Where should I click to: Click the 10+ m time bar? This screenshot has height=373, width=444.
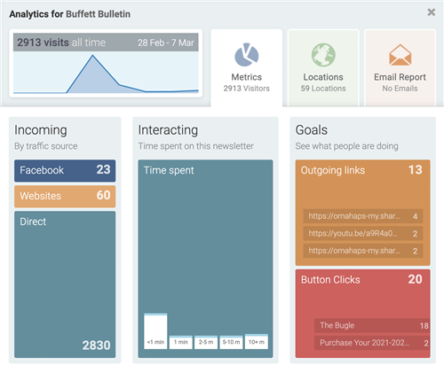pos(257,341)
